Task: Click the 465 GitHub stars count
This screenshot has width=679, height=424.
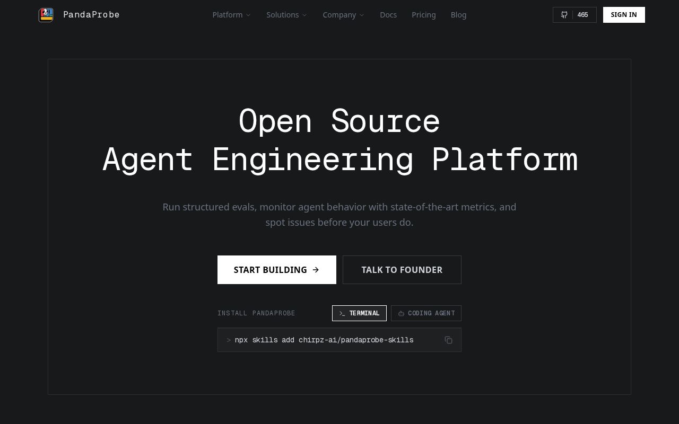Action: [582, 15]
